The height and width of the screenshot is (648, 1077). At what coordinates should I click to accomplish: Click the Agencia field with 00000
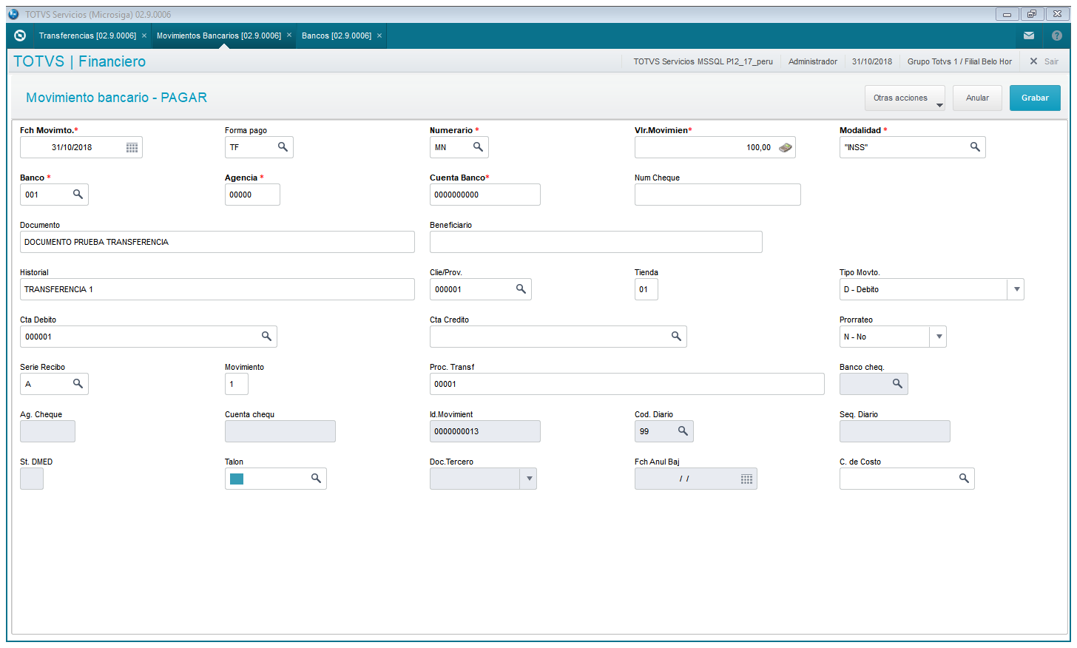click(x=252, y=195)
